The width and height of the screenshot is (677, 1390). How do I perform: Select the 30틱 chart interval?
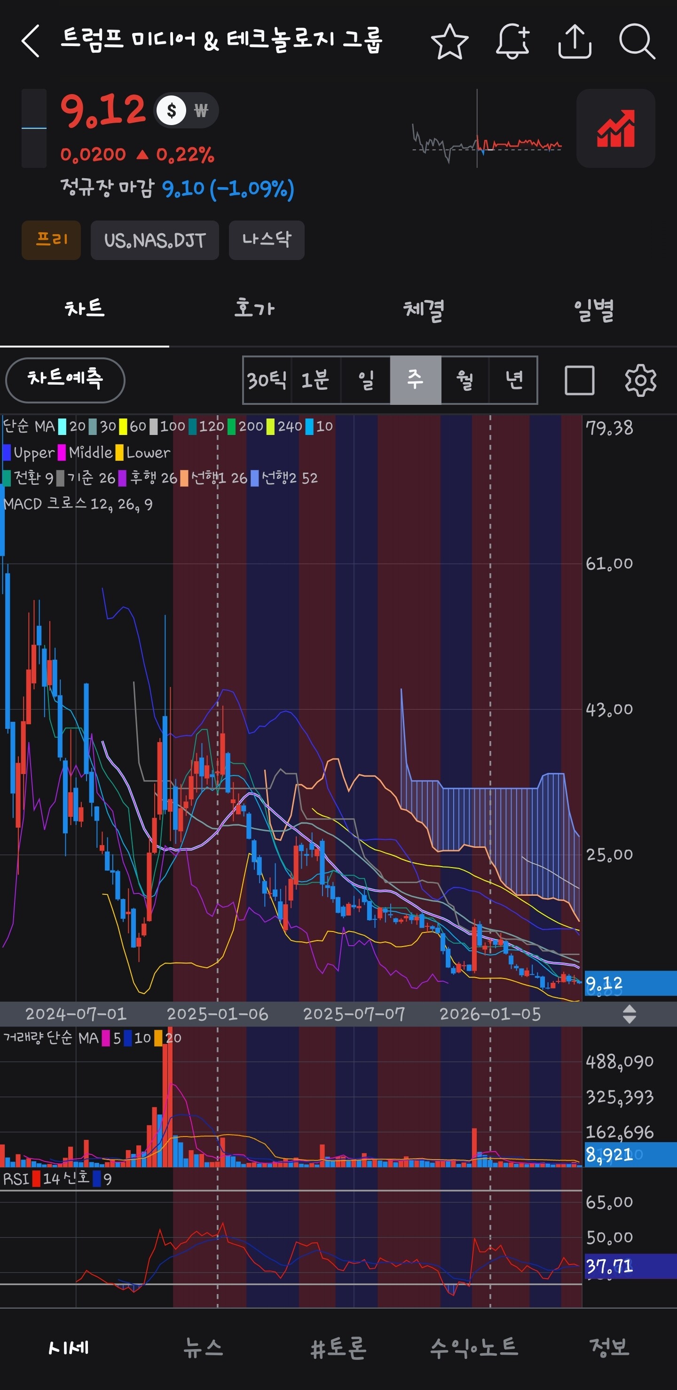pos(267,380)
